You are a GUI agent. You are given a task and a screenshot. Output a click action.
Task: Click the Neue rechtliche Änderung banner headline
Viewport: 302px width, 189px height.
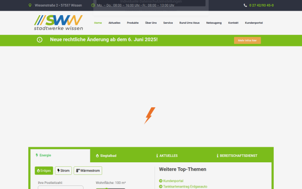[104, 39]
